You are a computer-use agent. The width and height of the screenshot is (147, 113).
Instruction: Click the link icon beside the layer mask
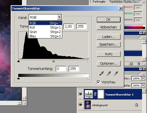tap(95, 94)
